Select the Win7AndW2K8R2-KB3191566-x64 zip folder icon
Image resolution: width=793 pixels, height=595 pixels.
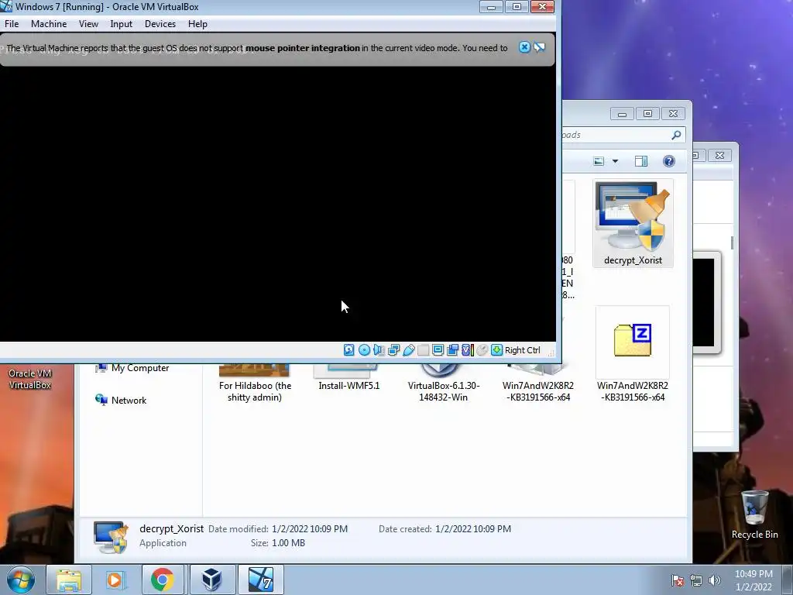click(x=633, y=340)
